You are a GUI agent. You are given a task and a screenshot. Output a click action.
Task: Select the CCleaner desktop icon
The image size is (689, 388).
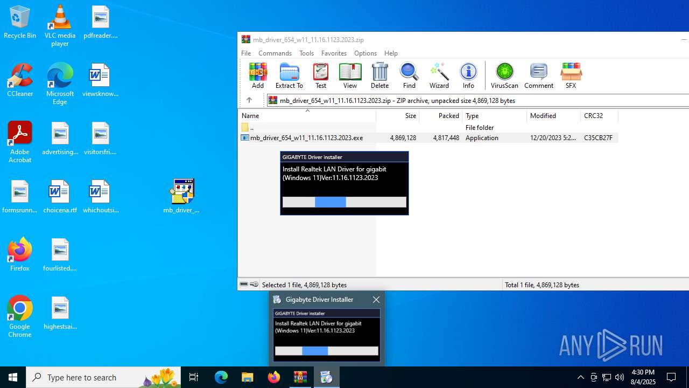tap(20, 80)
